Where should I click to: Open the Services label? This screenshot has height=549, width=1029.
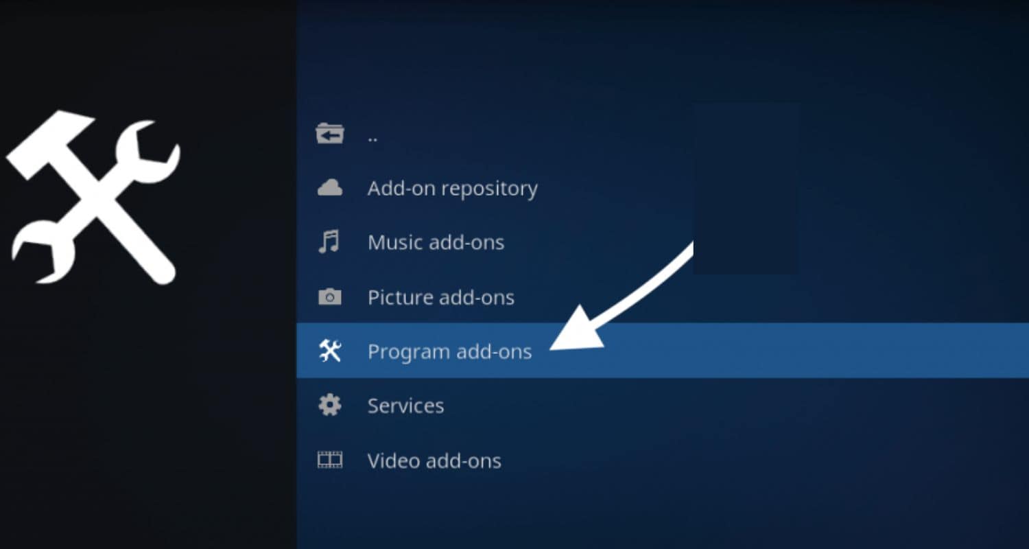406,406
